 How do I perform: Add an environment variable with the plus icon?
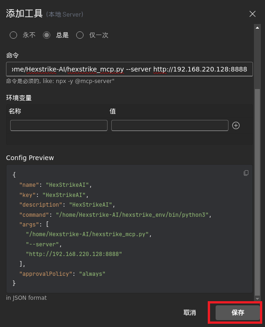(x=236, y=125)
